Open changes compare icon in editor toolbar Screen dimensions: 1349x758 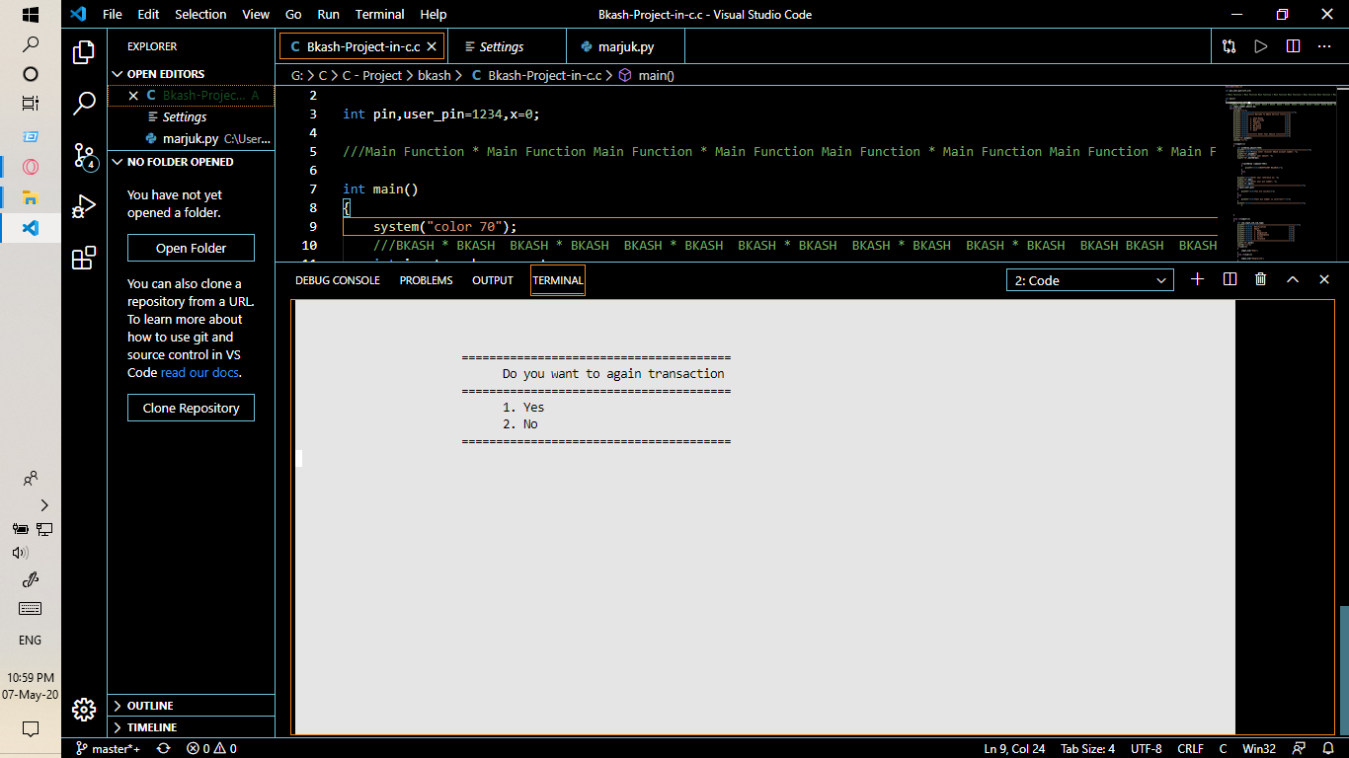(x=1229, y=46)
